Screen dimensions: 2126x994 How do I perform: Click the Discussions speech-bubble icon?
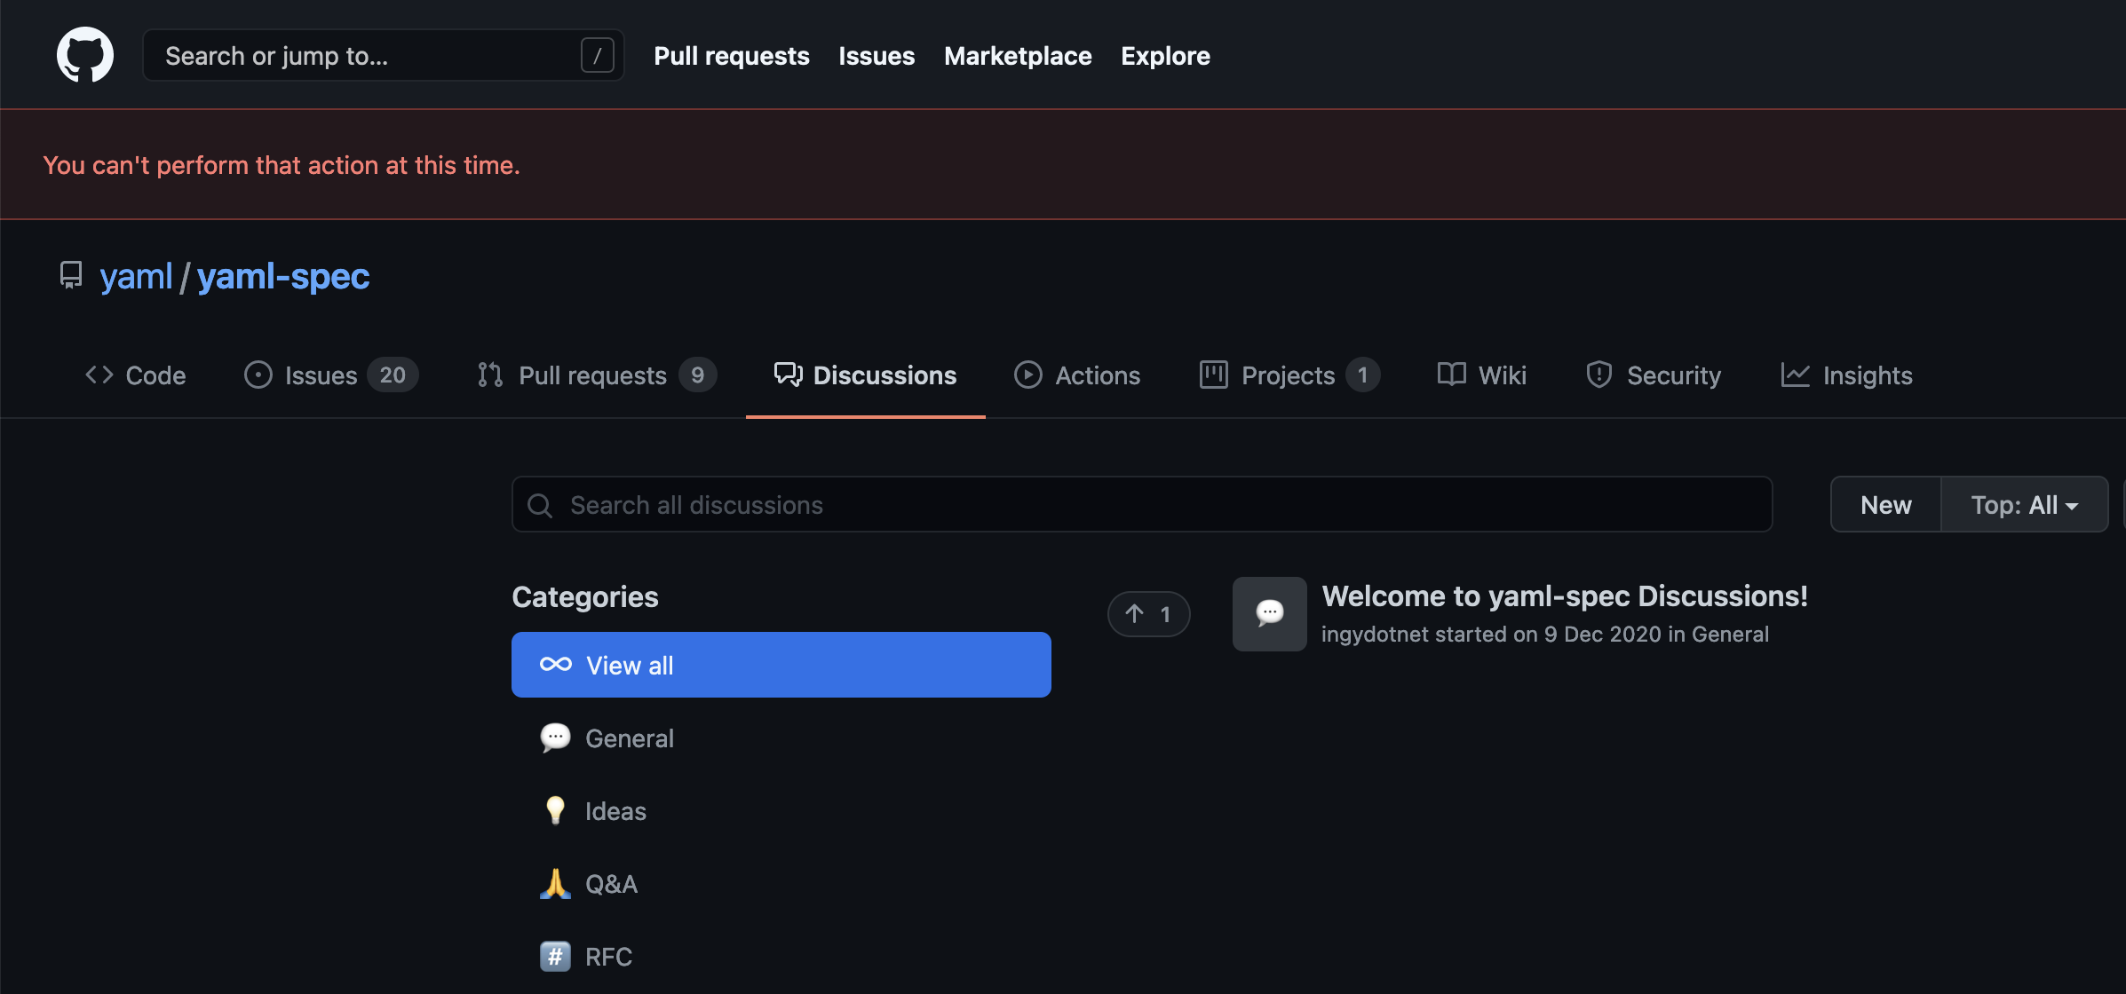tap(789, 375)
